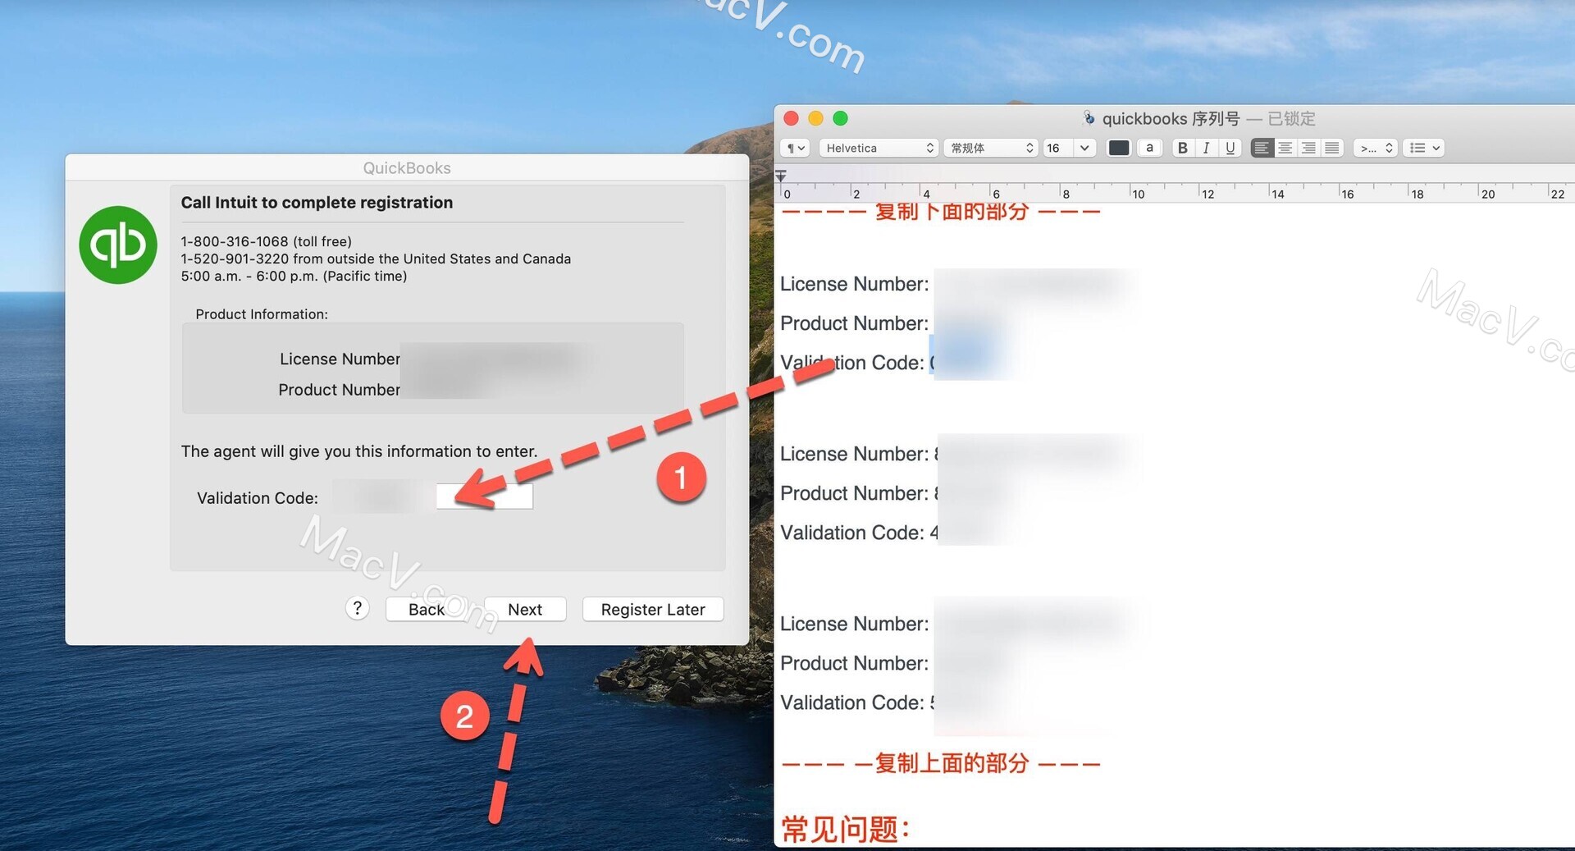Click the QuickBooks green logo
Screen dimensions: 1575x851
(x=118, y=245)
